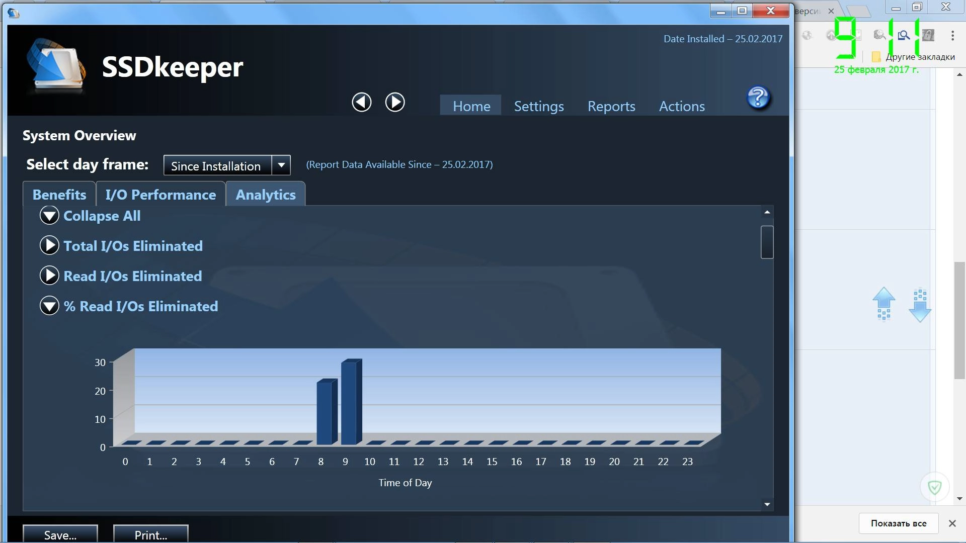Click the hour 8 bar in chart
The height and width of the screenshot is (543, 966).
pyautogui.click(x=326, y=412)
